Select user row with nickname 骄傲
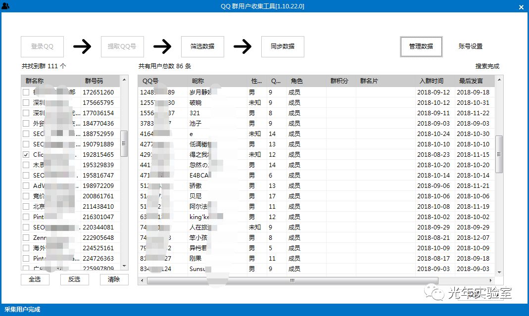 [316, 186]
